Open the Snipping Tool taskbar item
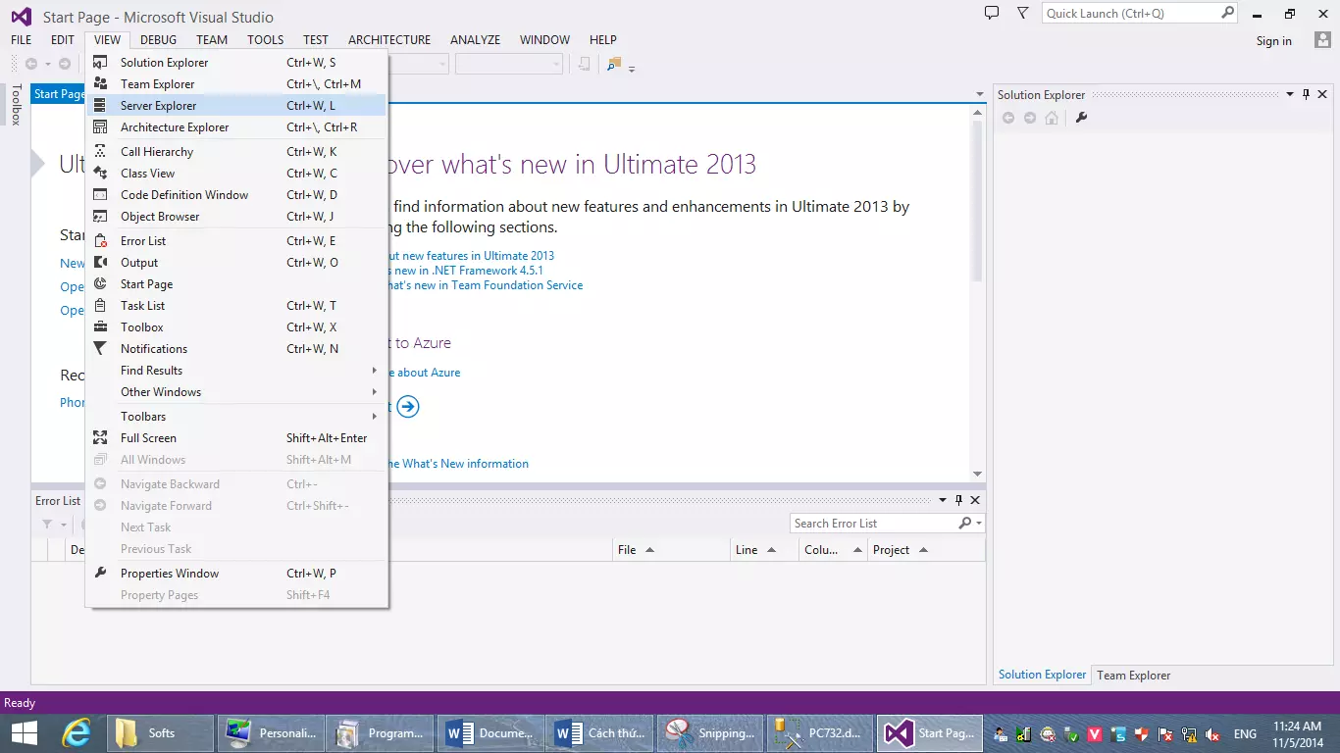Screen dimensions: 1340x753 [710, 732]
